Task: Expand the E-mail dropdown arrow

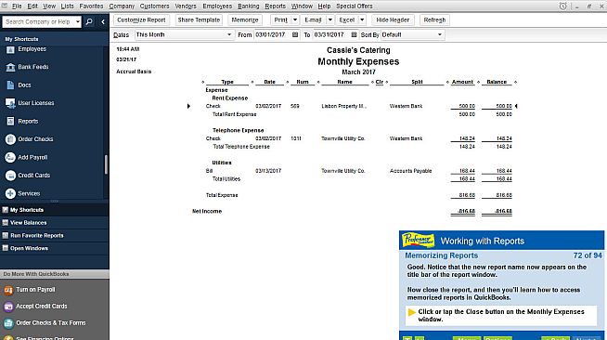Action: [330, 20]
